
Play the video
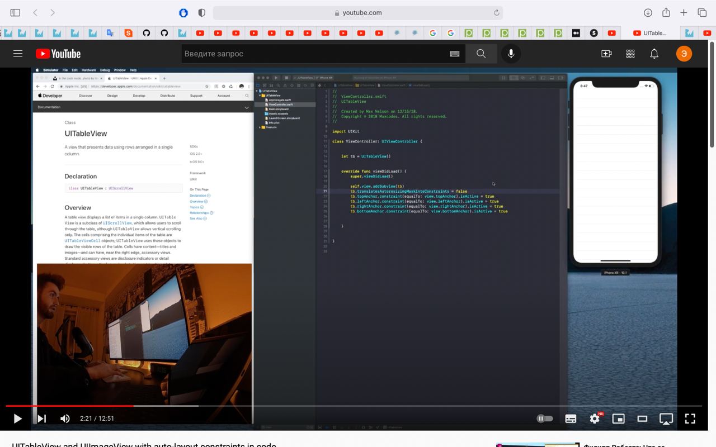(x=17, y=419)
